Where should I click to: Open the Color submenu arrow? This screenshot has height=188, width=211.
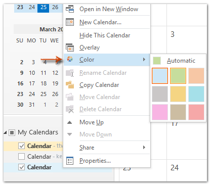(144, 59)
